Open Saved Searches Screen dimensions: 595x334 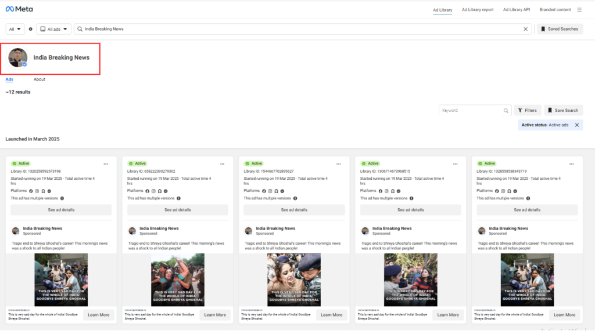click(x=560, y=29)
